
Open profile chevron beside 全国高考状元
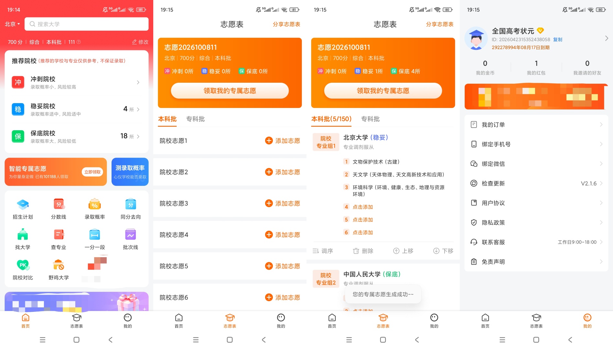coord(606,38)
